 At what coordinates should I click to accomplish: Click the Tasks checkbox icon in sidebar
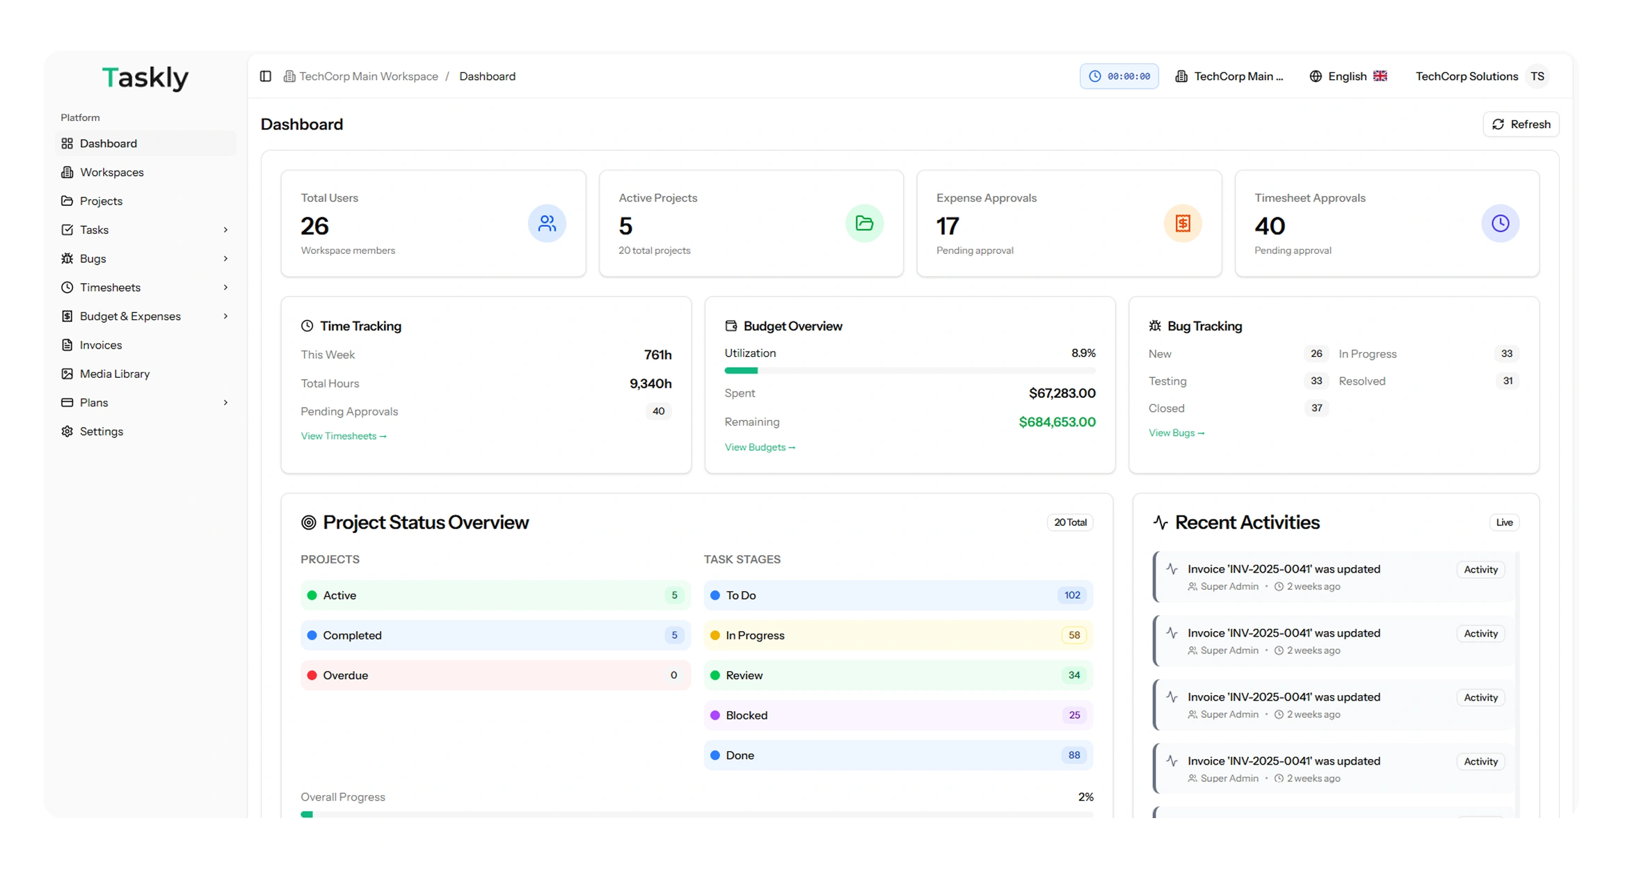coord(67,230)
